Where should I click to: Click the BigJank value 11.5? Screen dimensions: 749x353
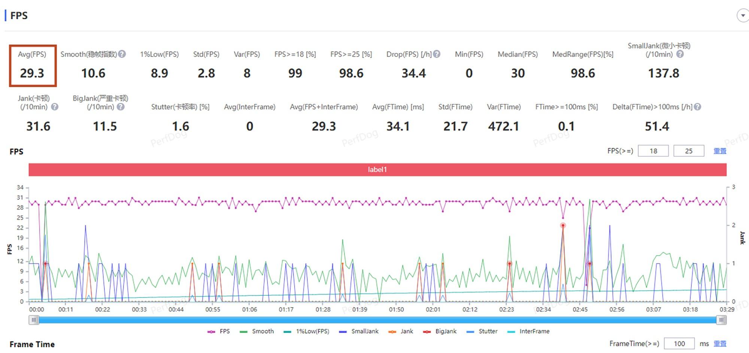pos(105,126)
